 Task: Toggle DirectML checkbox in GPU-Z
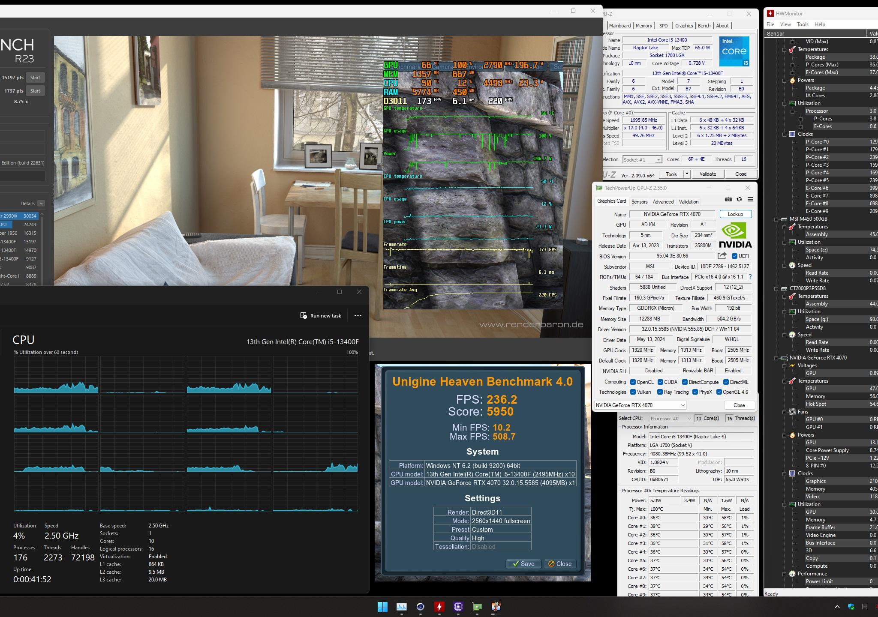726,382
